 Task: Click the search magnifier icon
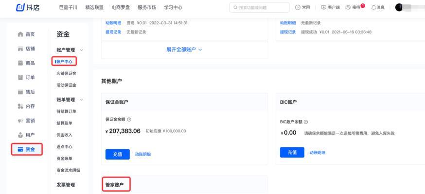tap(235, 8)
